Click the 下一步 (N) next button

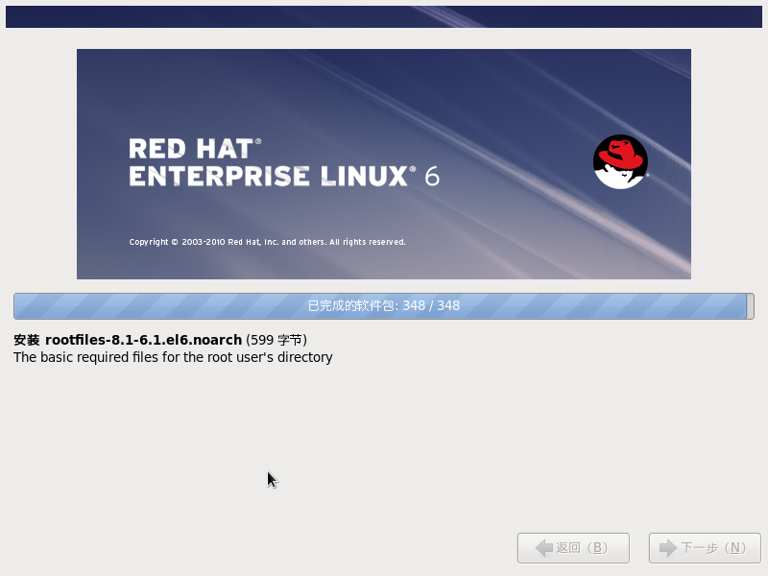pos(705,547)
